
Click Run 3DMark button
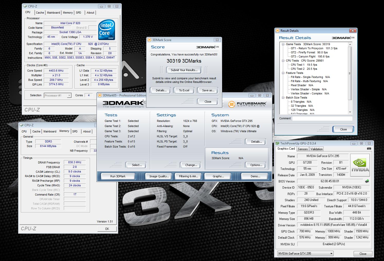[118, 176]
